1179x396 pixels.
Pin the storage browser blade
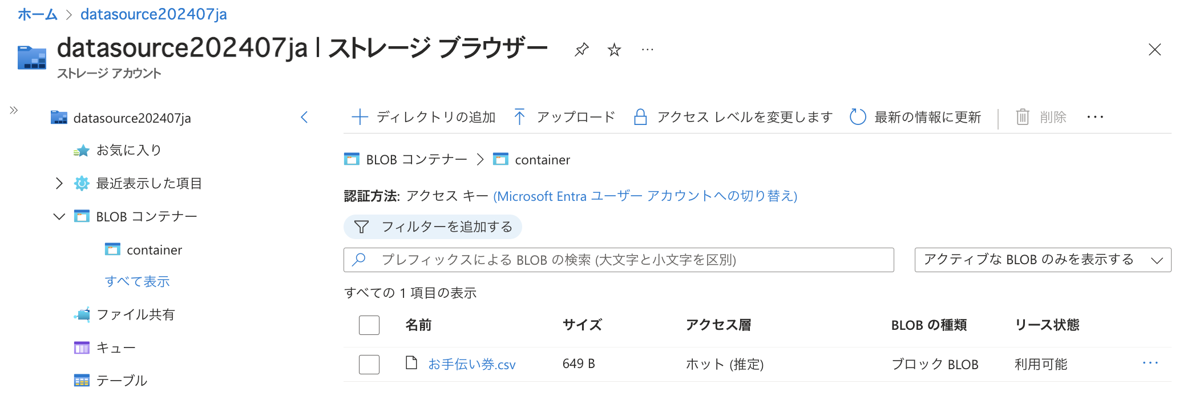581,50
